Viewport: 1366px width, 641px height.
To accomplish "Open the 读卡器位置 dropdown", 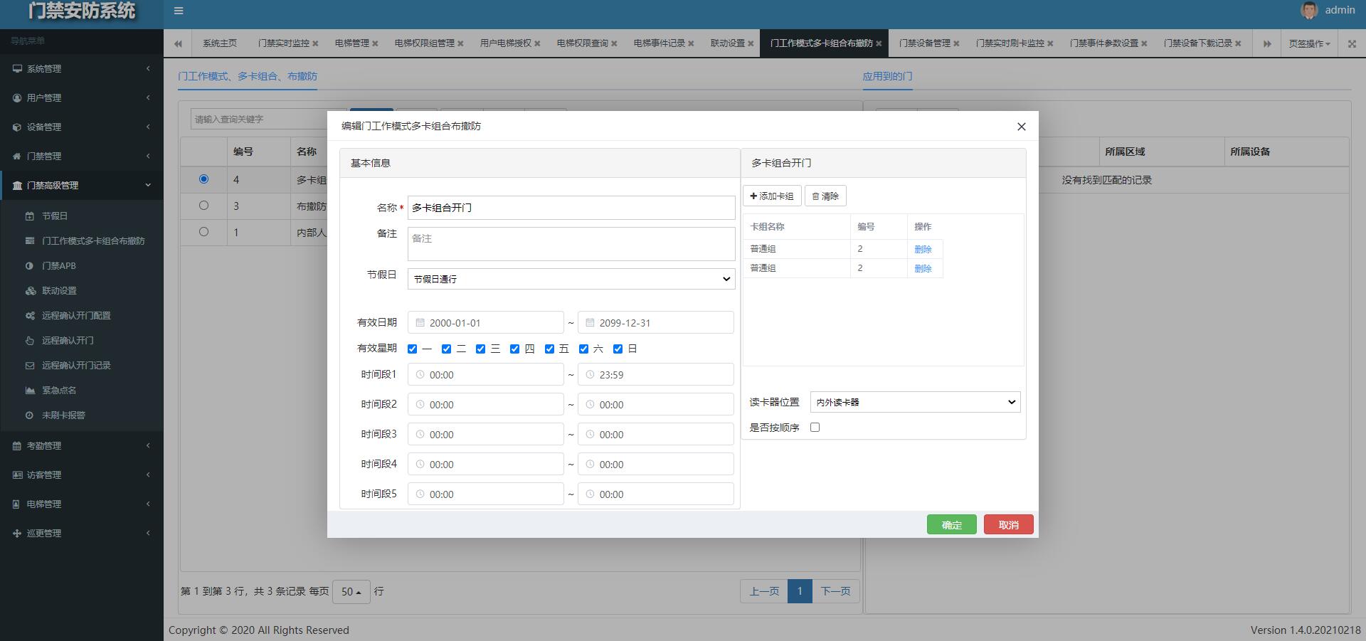I will pyautogui.click(x=915, y=402).
